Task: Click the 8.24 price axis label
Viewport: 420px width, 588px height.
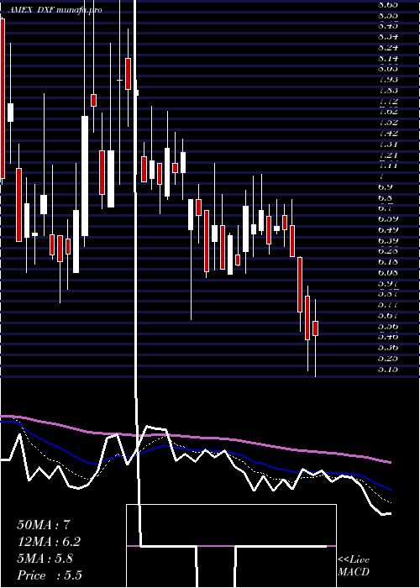Action: click(388, 48)
